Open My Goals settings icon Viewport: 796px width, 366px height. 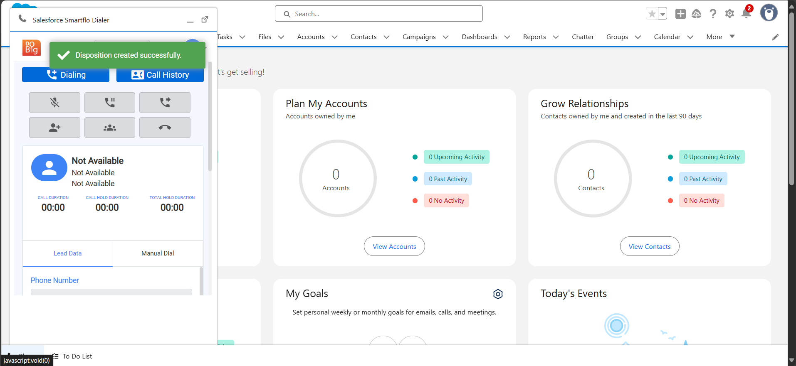498,294
